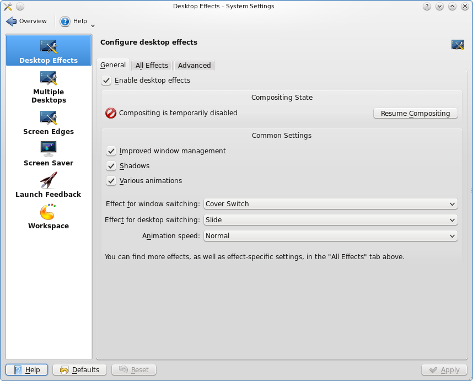Image resolution: width=473 pixels, height=381 pixels.
Task: Select the Desktop Effects sidebar icon
Action: click(49, 46)
